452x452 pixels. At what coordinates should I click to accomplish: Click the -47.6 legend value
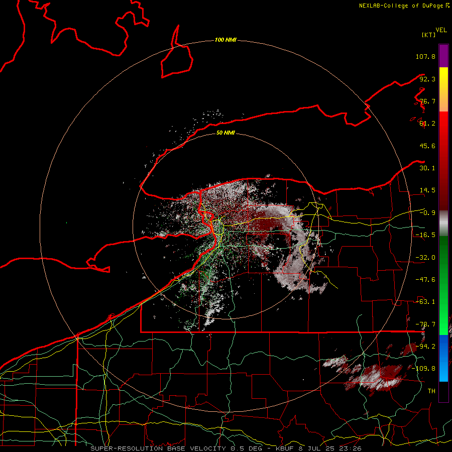coord(425,280)
